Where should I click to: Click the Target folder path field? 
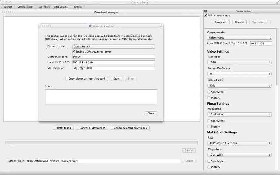pos(104,161)
